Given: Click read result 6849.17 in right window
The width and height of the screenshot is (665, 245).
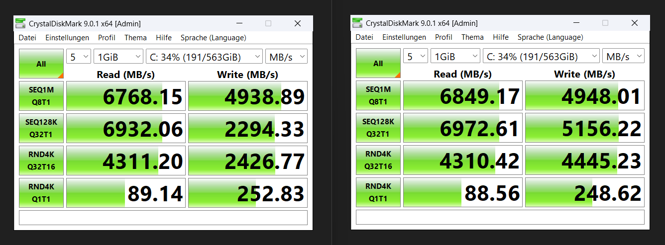Looking at the screenshot, I should point(463,95).
